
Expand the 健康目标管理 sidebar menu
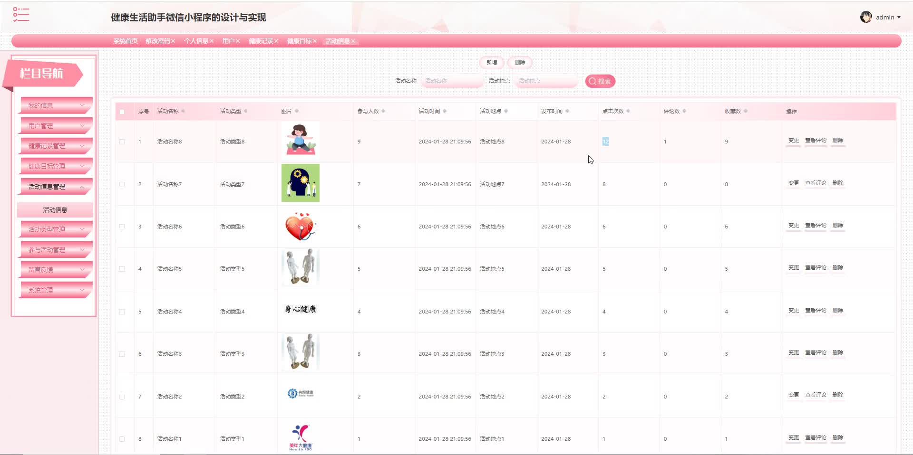(56, 166)
